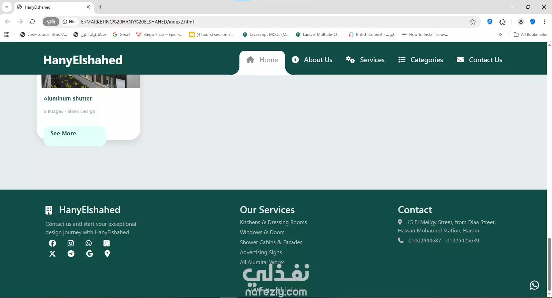Bookmark this page with the star icon
The image size is (552, 298).
click(x=473, y=22)
